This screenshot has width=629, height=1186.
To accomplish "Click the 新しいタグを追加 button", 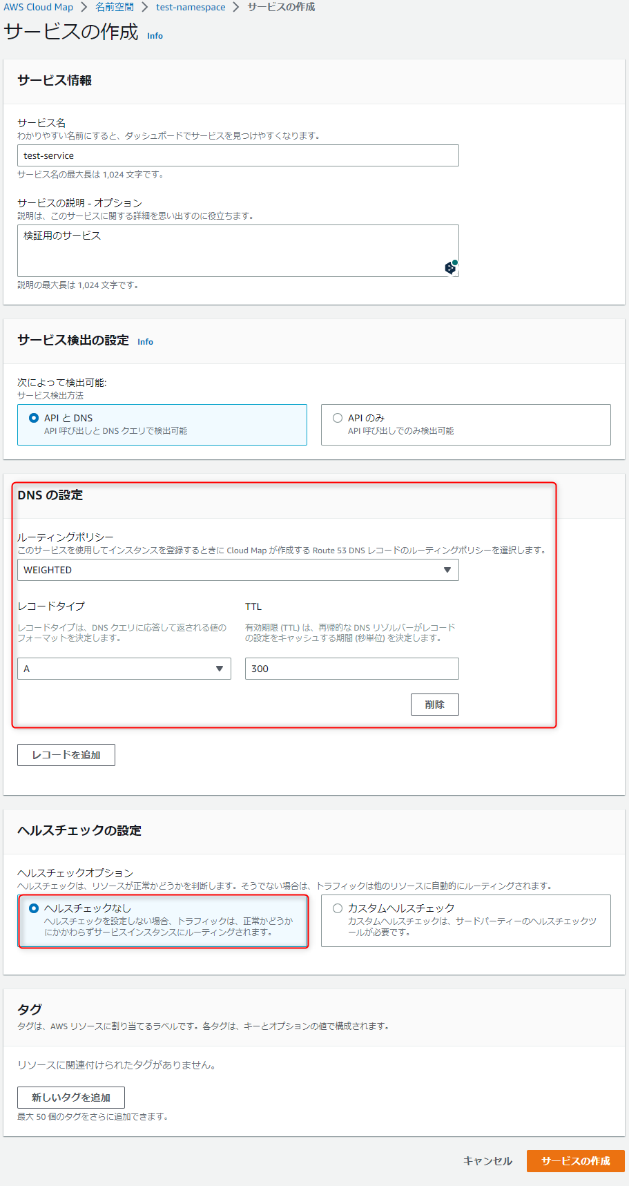I will coord(71,1098).
